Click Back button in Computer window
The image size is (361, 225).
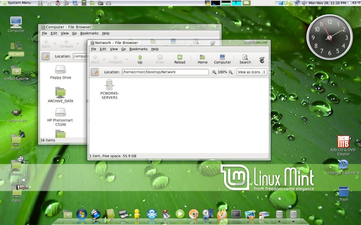[46, 44]
